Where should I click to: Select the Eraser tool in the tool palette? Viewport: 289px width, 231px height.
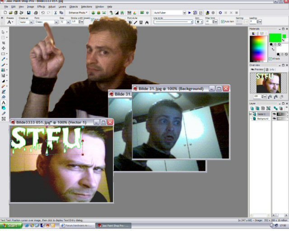[x=3, y=86]
